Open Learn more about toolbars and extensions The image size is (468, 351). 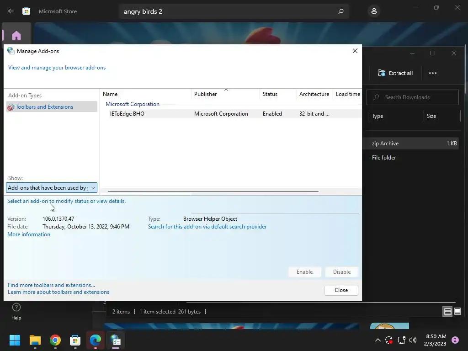click(x=58, y=292)
